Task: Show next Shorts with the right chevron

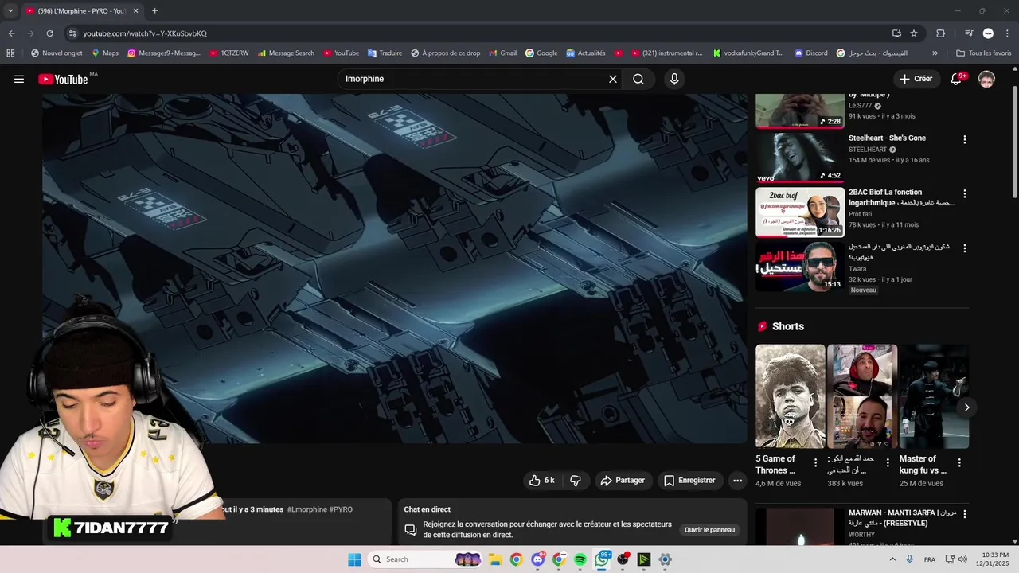Action: 966,407
